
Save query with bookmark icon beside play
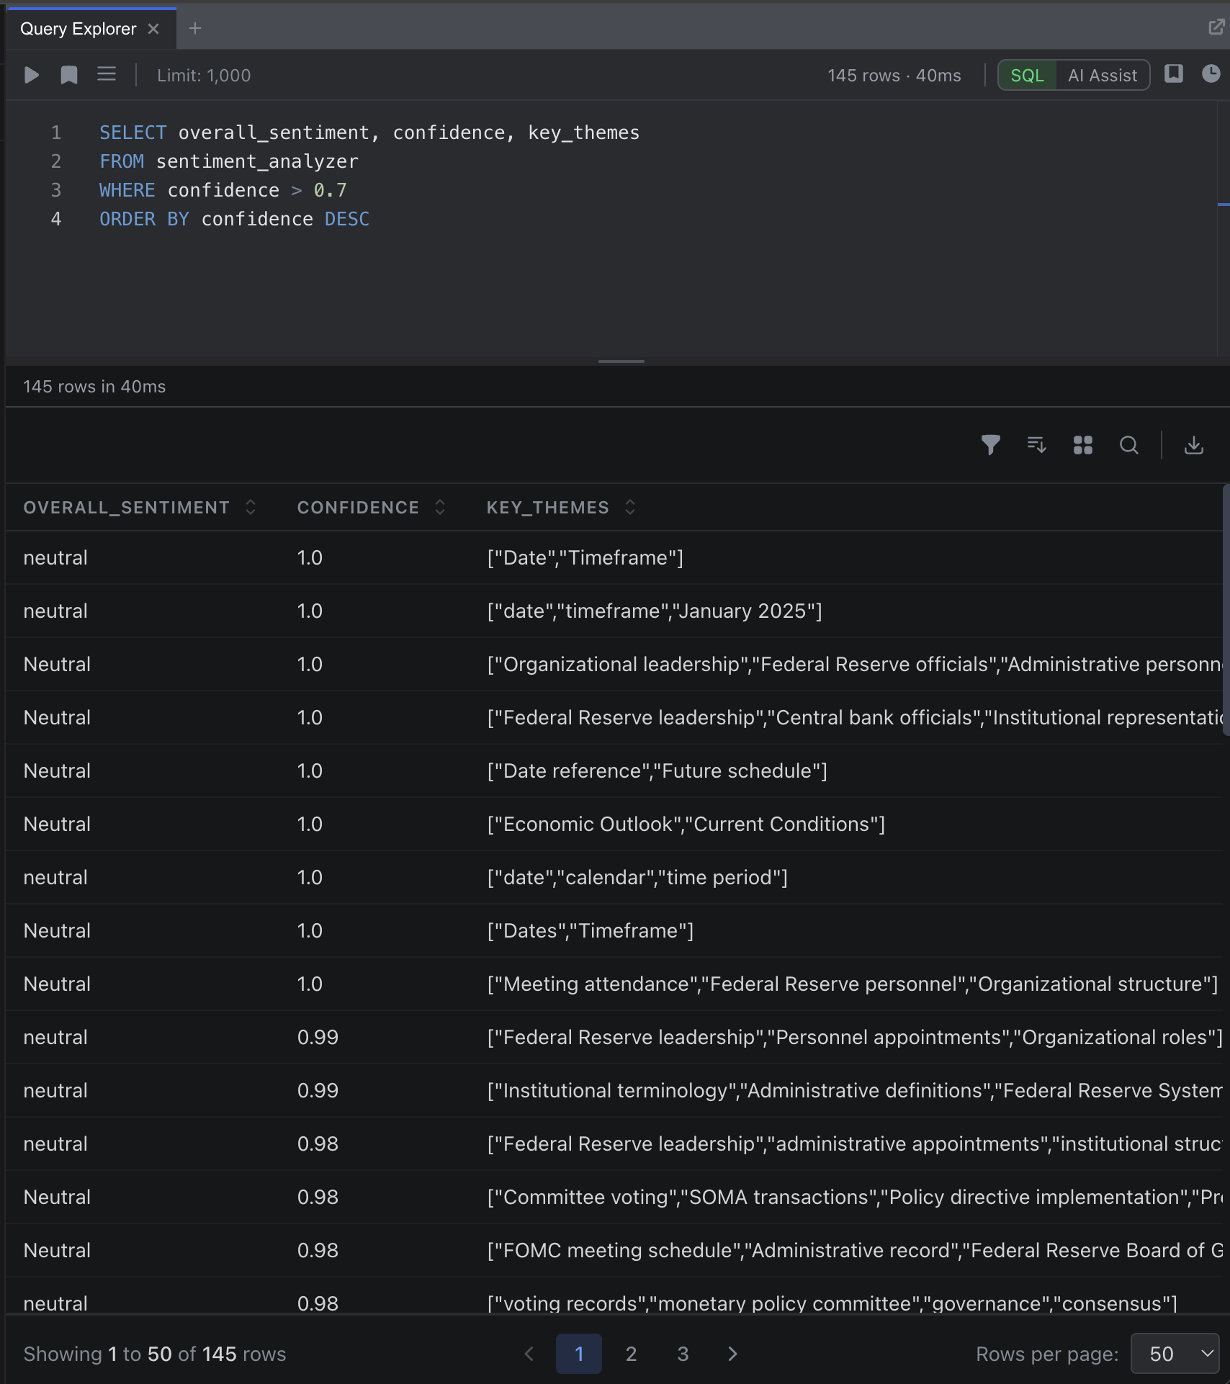(69, 75)
